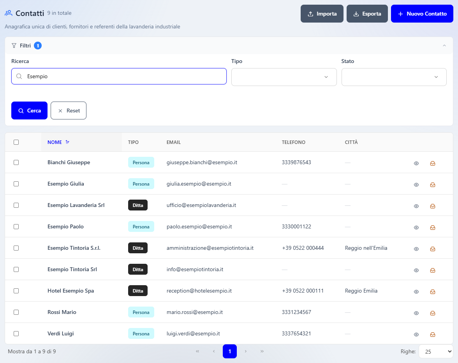Click the email giuseppe.bianchi@esempio.it

[x=202, y=163]
